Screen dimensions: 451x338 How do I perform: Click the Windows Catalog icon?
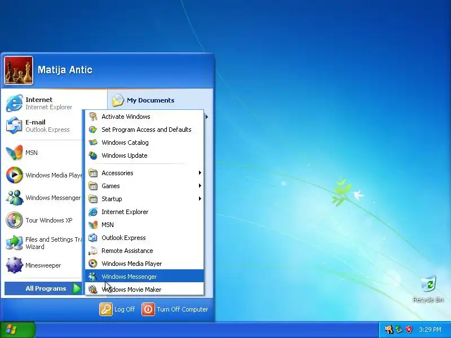[x=93, y=143]
